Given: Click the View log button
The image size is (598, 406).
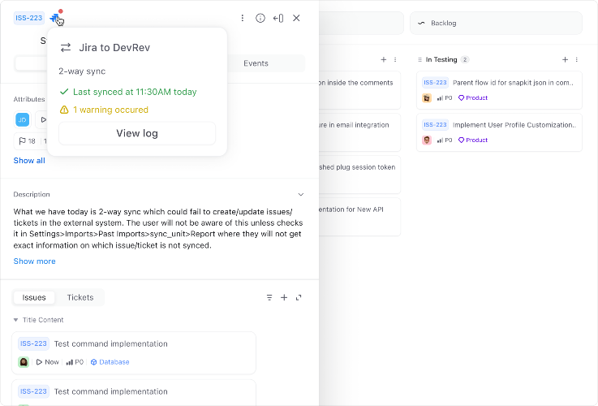Looking at the screenshot, I should 137,133.
